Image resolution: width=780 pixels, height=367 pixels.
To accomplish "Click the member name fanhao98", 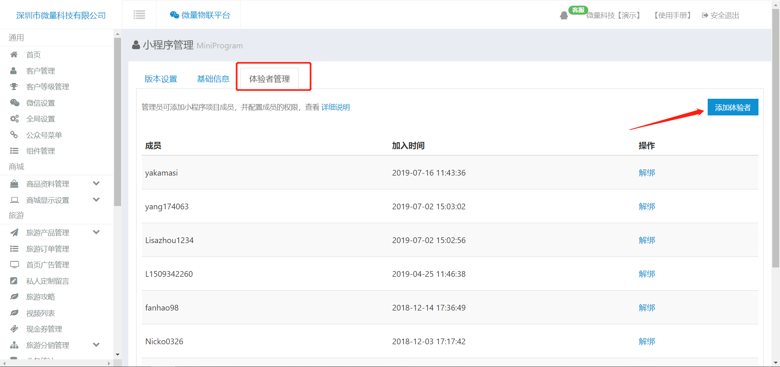I will click(x=162, y=308).
